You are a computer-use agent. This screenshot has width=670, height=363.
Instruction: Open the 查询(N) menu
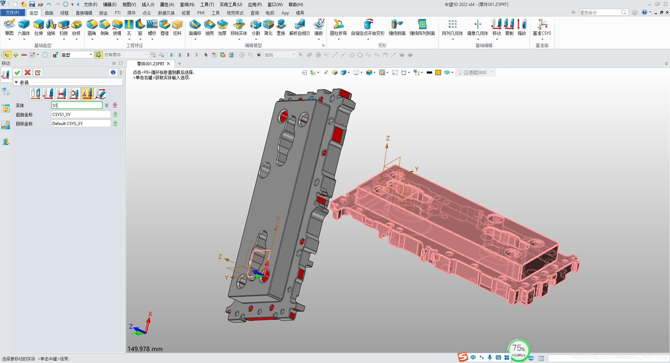pyautogui.click(x=187, y=5)
